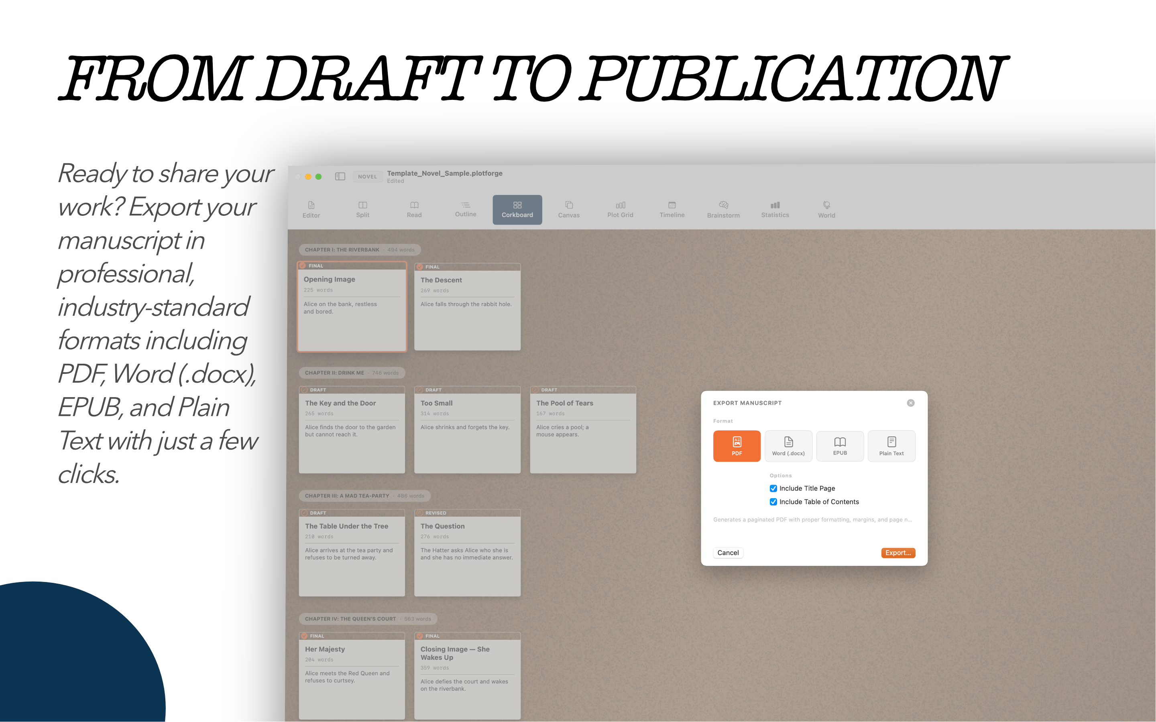Open the Brainstorm view

[723, 210]
